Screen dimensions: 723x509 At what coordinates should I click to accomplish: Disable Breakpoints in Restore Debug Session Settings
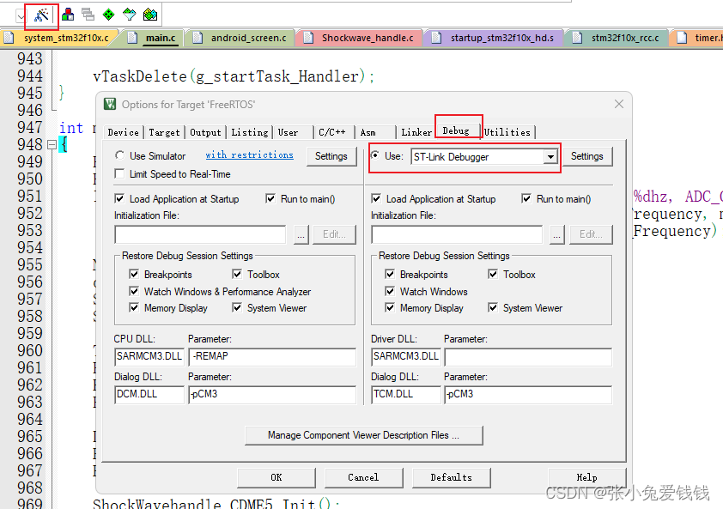pos(134,273)
